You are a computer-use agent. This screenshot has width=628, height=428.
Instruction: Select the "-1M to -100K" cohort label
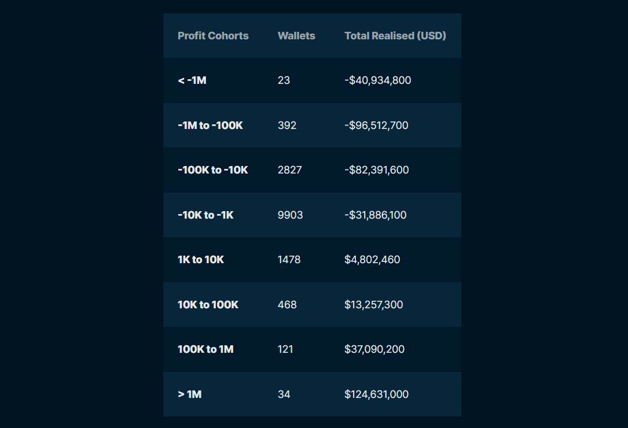210,126
